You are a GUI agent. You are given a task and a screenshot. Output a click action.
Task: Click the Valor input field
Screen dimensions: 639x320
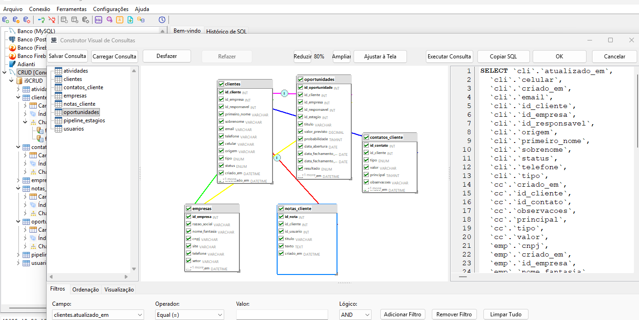[x=282, y=315]
